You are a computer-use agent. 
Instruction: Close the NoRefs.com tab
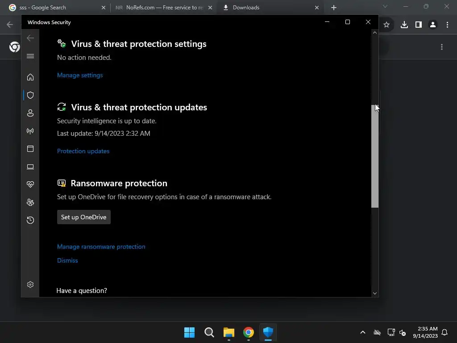click(210, 8)
